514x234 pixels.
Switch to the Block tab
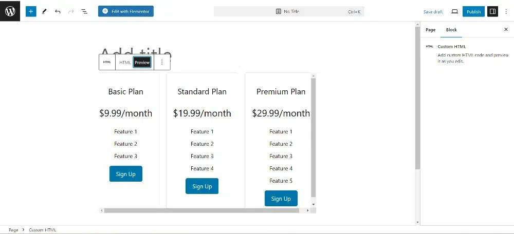[451, 30]
